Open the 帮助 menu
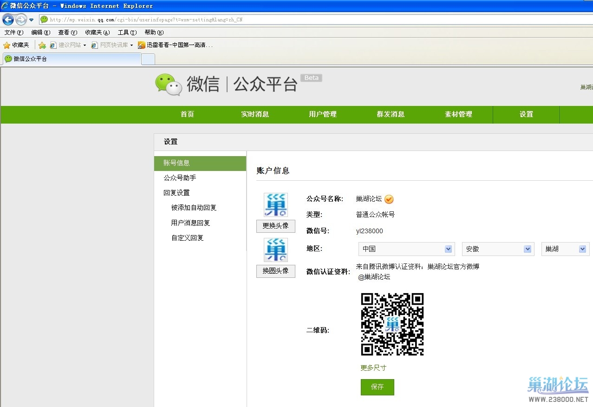This screenshot has width=593, height=407. [154, 33]
